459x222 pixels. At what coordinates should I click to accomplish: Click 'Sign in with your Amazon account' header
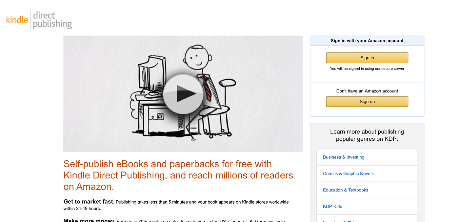367,41
